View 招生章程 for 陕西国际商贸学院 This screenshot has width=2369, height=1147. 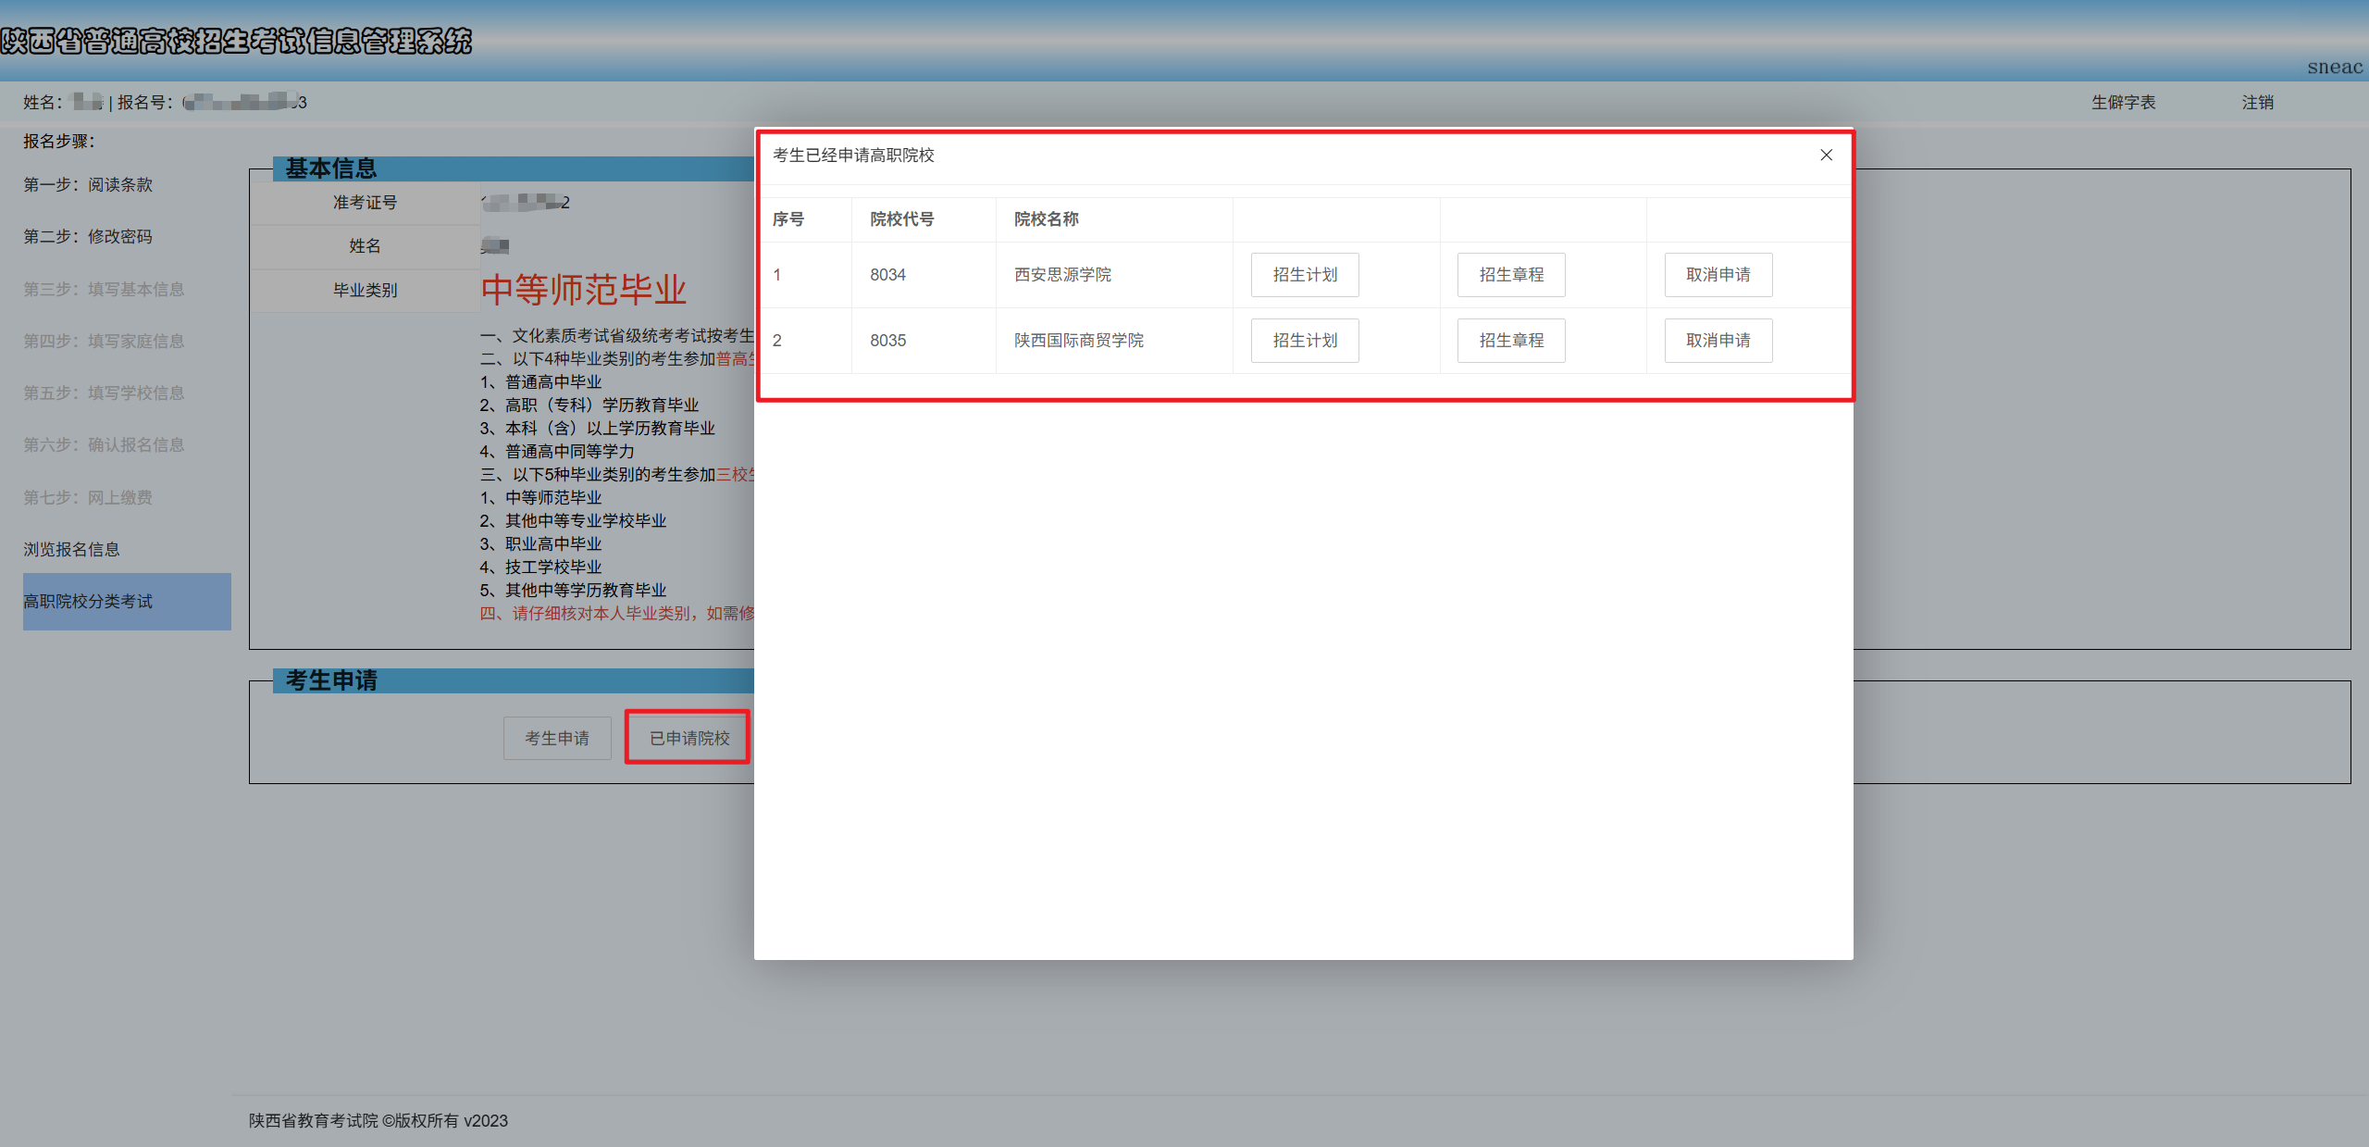coord(1510,340)
